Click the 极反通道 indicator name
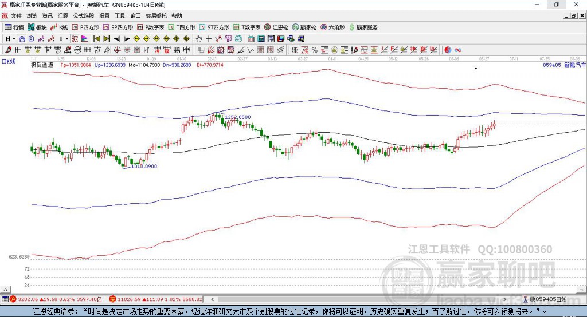 click(x=42, y=65)
